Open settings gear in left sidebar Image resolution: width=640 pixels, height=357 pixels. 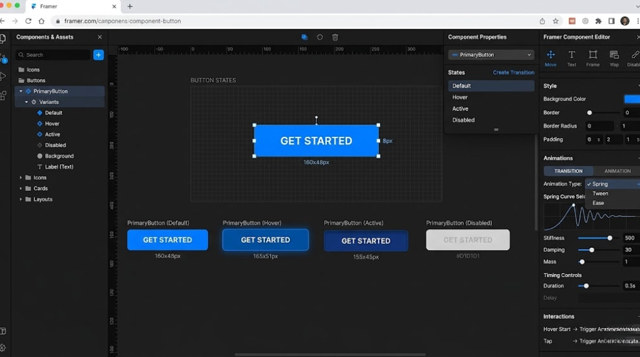(x=3, y=348)
